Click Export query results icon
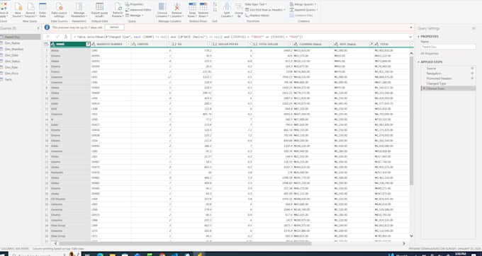 (100, 7)
